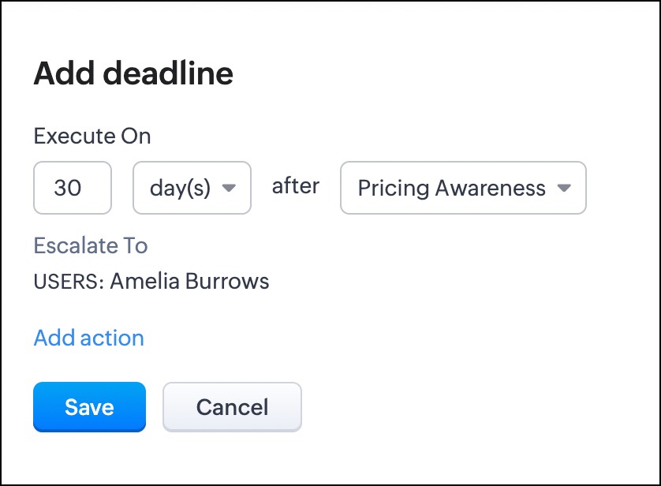
Task: Open the day(s) time unit dropdown
Action: pyautogui.click(x=192, y=188)
